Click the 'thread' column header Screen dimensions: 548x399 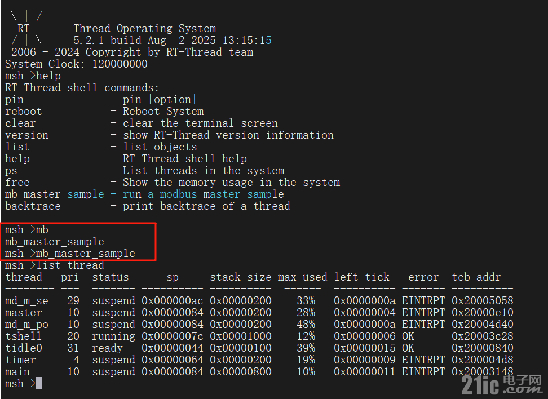[24, 277]
